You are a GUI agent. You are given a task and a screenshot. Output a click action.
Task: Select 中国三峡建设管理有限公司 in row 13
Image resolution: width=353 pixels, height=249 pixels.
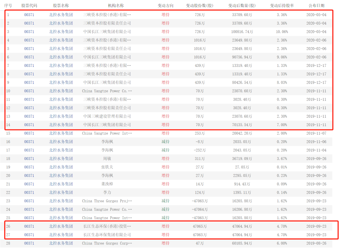107,116
